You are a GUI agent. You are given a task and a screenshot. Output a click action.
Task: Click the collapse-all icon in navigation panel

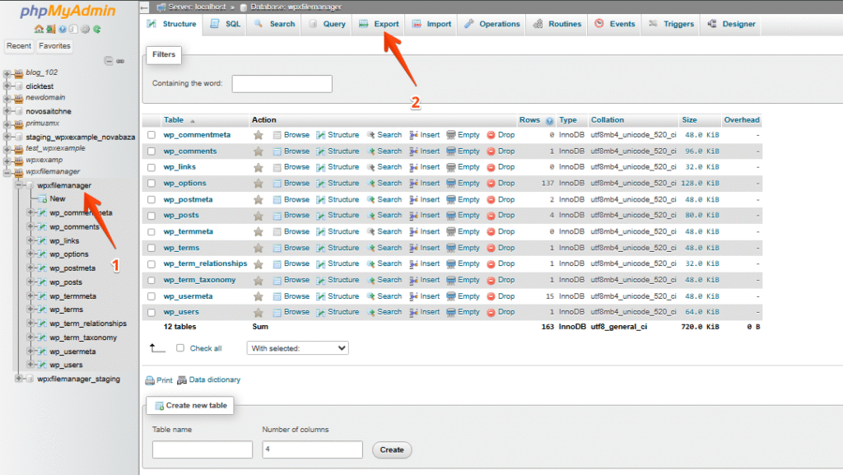109,61
